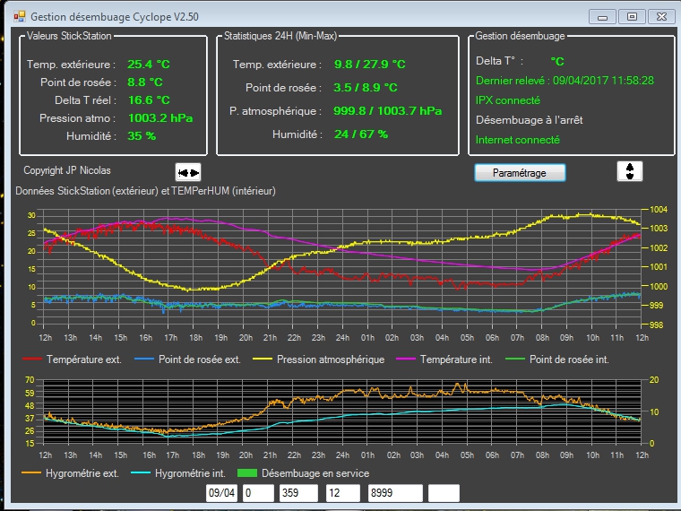The height and width of the screenshot is (511, 681).
Task: Open the Paramétrage settings button
Action: [x=520, y=173]
